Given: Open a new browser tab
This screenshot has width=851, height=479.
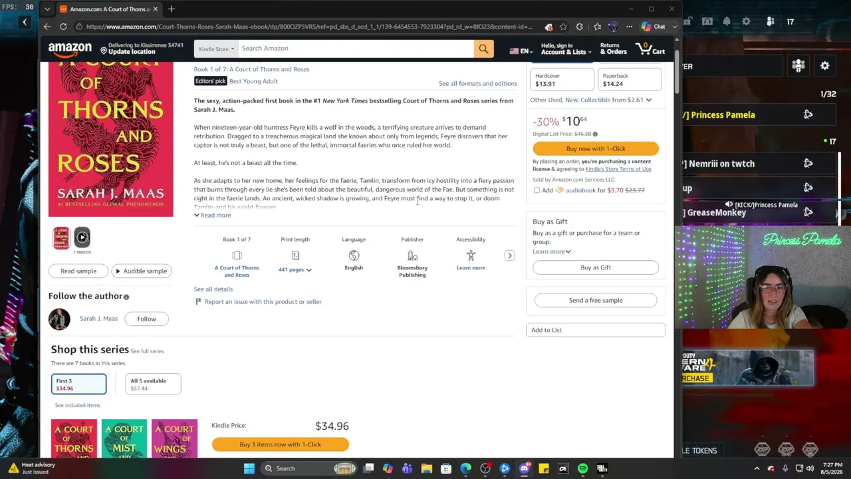Looking at the screenshot, I should pyautogui.click(x=171, y=9).
